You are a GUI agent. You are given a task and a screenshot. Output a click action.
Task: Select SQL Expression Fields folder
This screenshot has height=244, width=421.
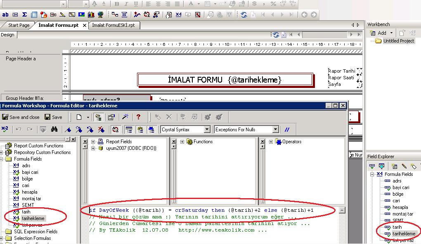click(x=36, y=231)
